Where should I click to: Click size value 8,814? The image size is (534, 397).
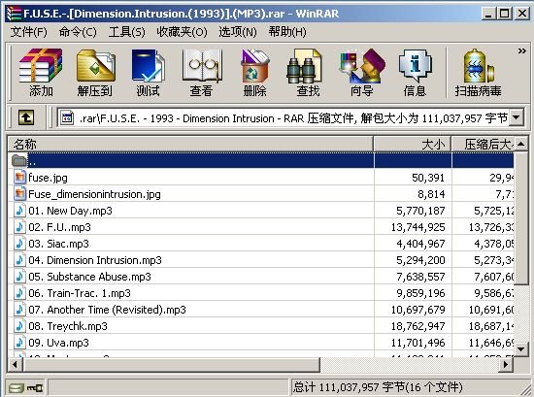[431, 194]
